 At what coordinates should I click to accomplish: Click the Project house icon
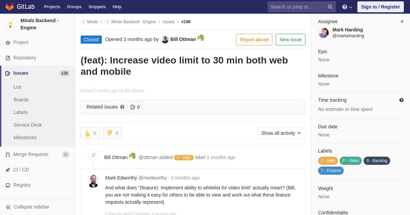[x=8, y=43]
